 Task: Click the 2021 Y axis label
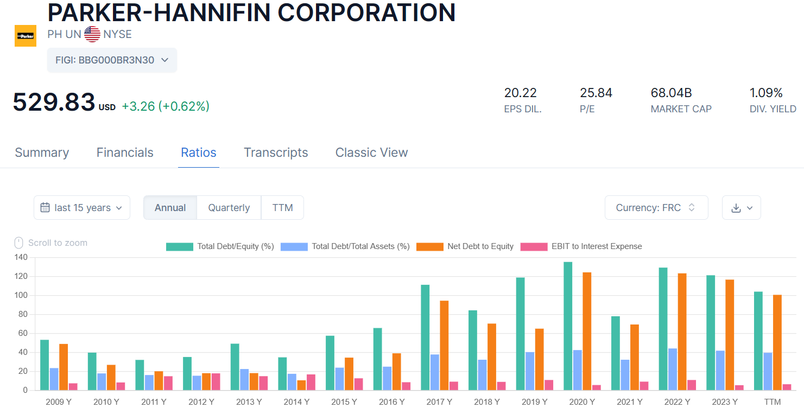(630, 402)
